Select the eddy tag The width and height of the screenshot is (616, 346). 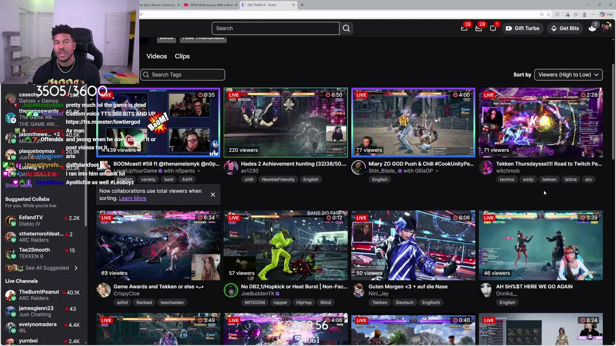click(528, 179)
